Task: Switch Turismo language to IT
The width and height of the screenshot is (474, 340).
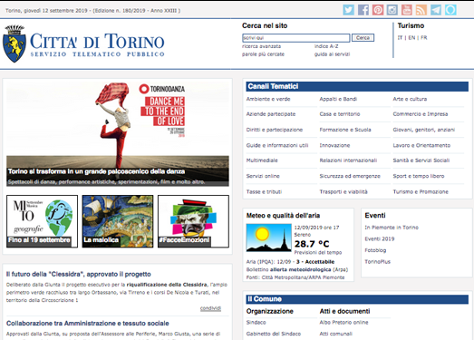Action: (400, 38)
